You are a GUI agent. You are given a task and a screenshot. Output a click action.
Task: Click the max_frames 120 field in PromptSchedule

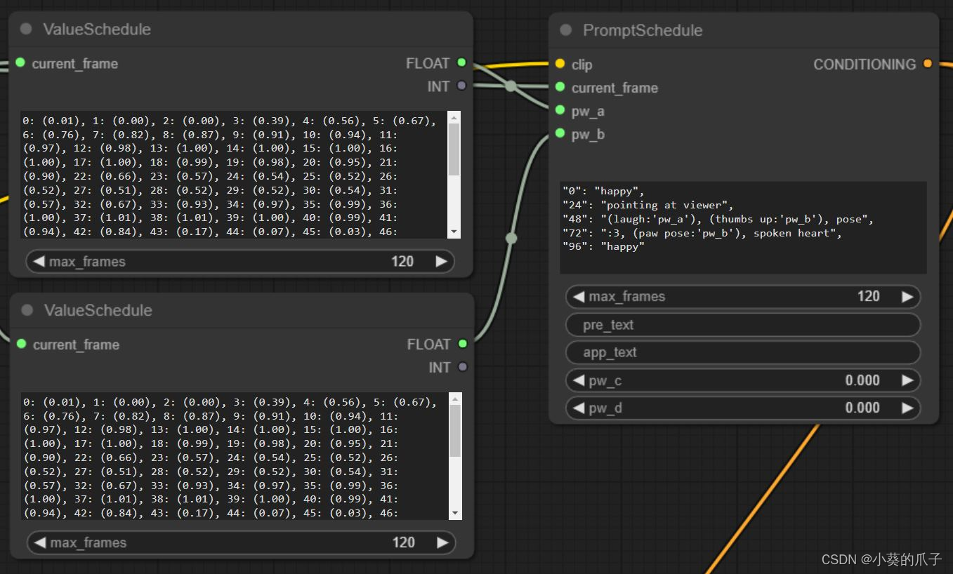pos(743,297)
